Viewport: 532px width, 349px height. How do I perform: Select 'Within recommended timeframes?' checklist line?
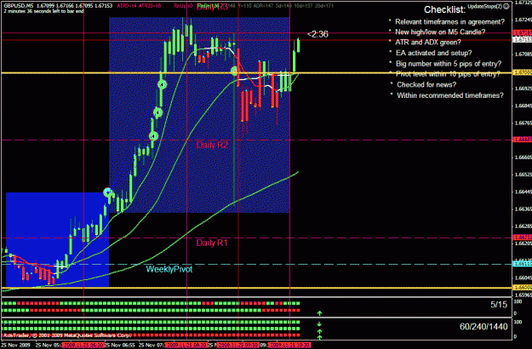tap(450, 95)
